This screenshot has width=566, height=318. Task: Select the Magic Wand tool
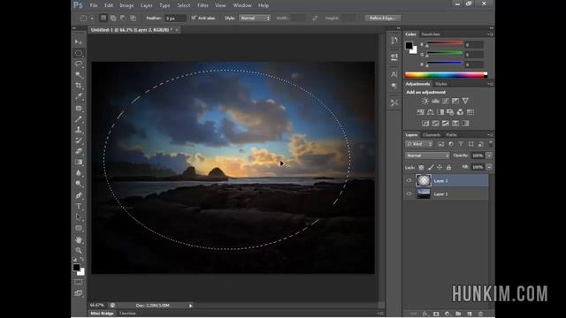[79, 74]
